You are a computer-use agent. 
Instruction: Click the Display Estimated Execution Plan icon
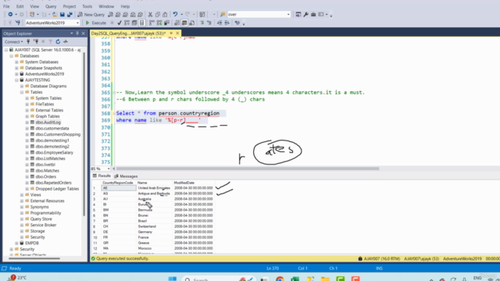pos(127,23)
